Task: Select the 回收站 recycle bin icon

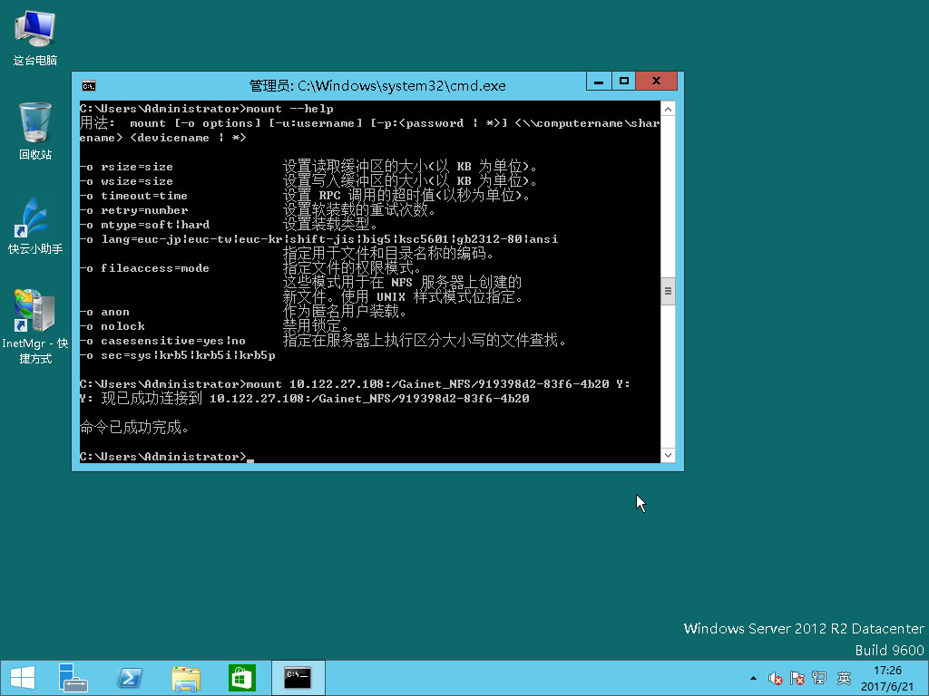Action: (x=35, y=130)
